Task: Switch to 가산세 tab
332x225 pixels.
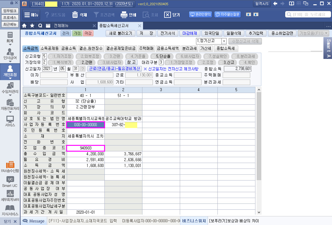Action: coord(206,48)
